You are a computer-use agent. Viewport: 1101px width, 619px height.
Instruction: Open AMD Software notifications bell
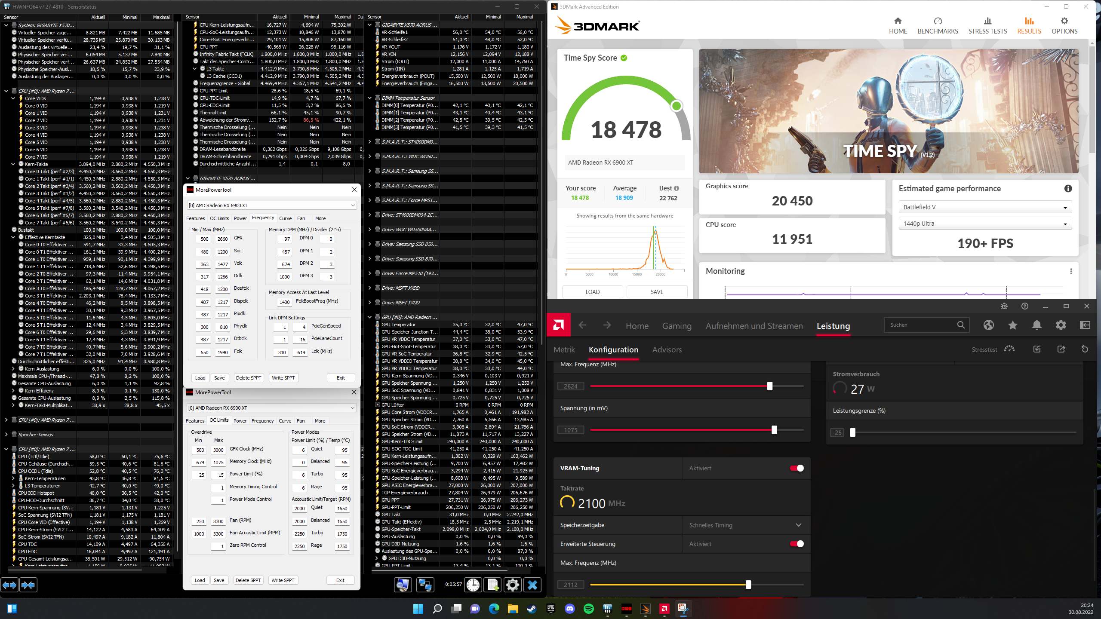[x=1036, y=325]
